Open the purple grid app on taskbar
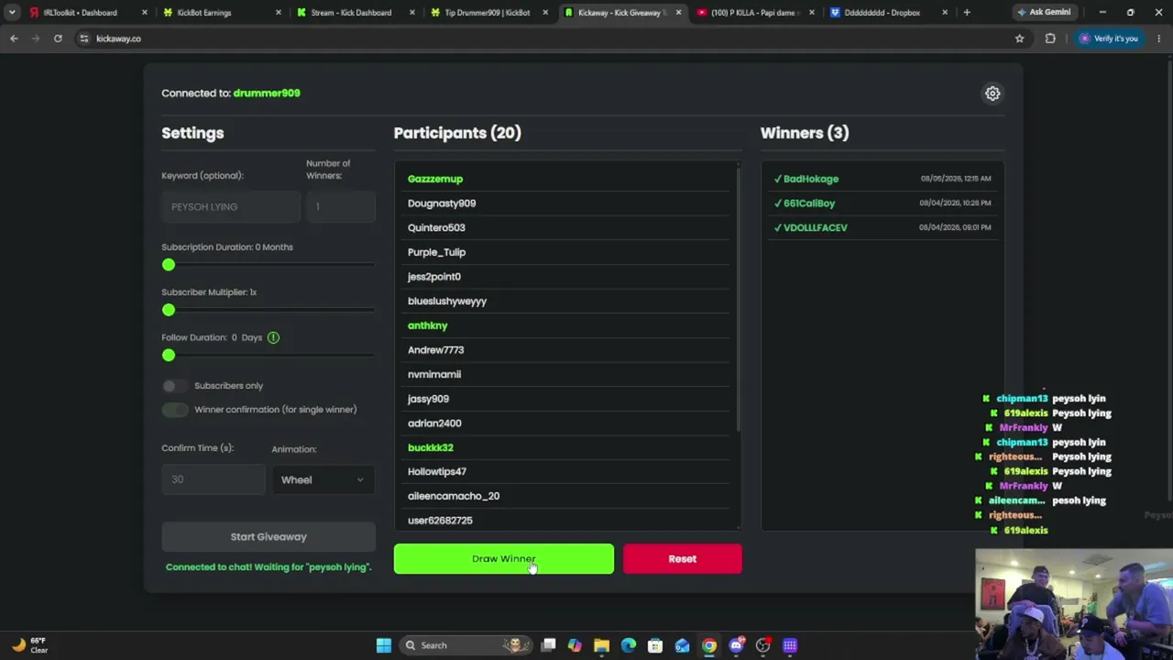The width and height of the screenshot is (1173, 660). click(x=790, y=645)
